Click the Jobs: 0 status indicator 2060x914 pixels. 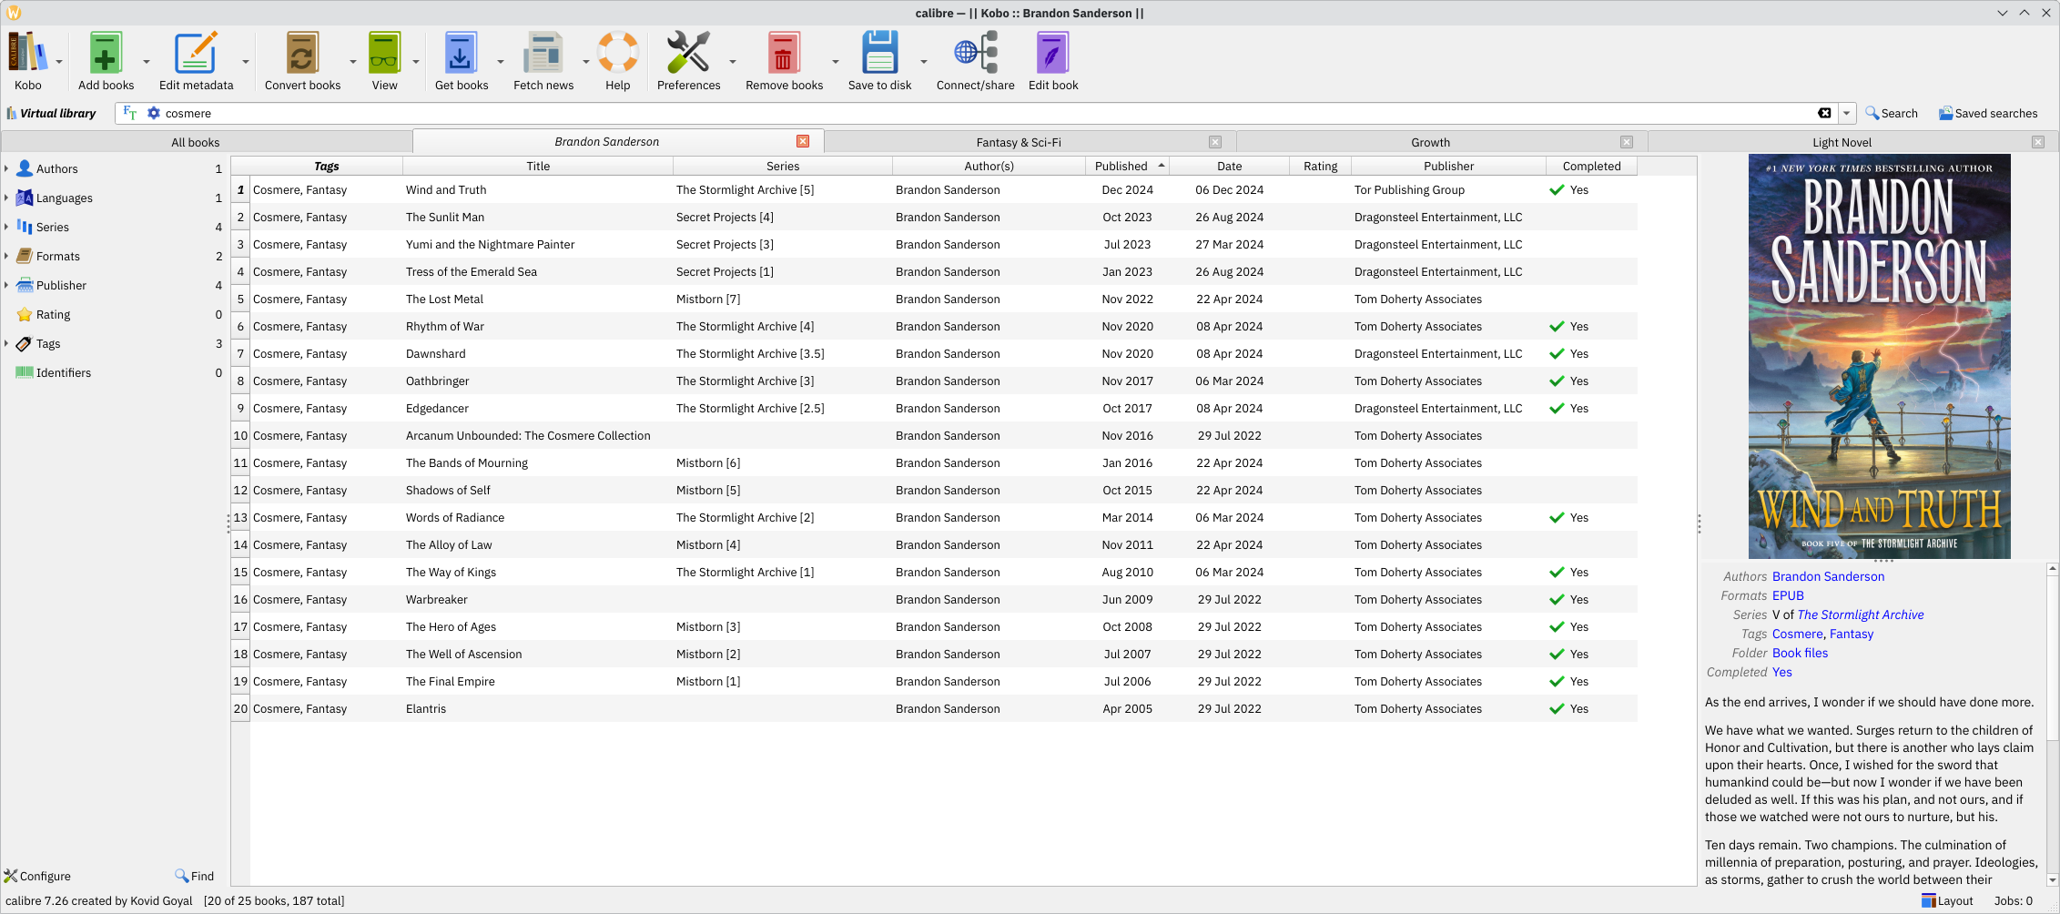tap(2013, 900)
